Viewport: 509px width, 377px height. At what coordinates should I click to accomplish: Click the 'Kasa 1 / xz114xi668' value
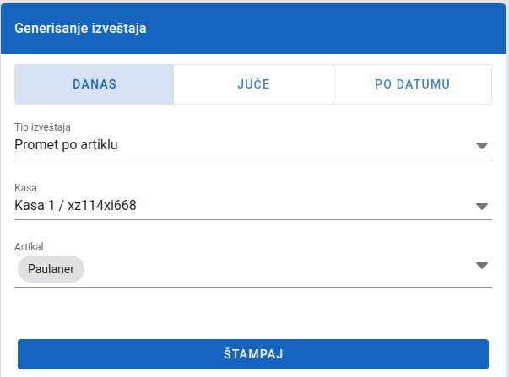tap(75, 206)
